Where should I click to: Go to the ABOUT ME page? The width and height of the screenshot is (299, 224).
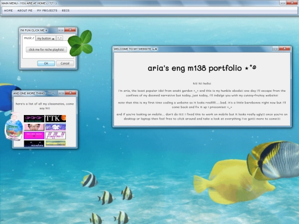[x=25, y=11]
